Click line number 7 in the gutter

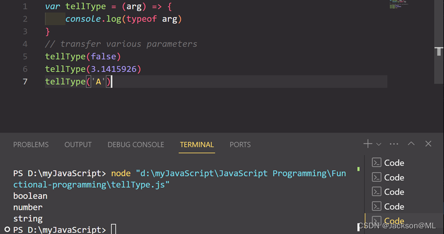point(25,82)
